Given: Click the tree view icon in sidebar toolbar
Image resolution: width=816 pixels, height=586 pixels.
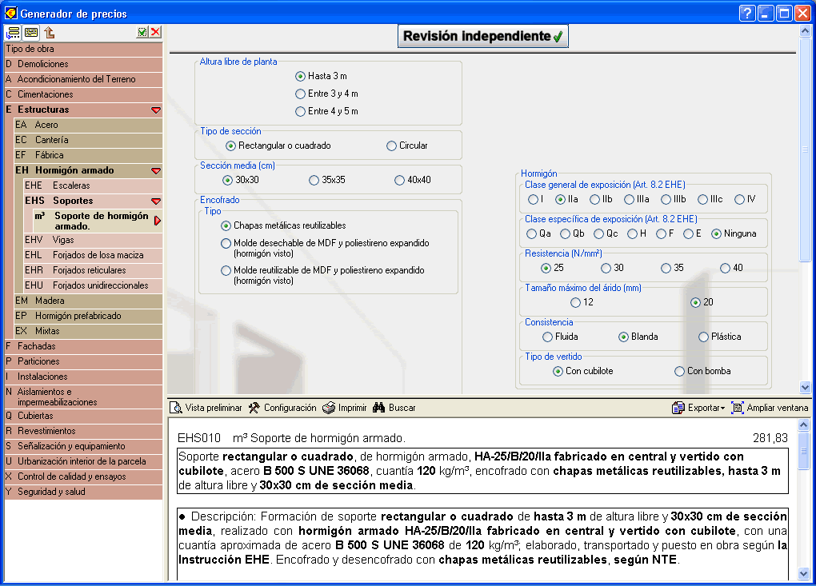Looking at the screenshot, I should click(13, 33).
